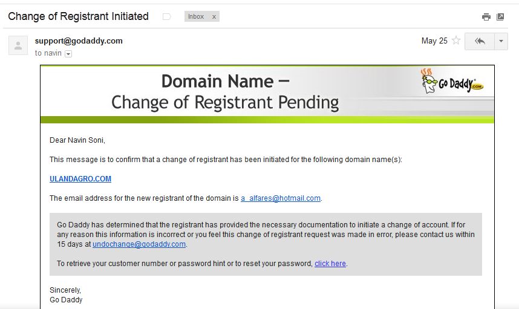Click the Inbox label tag
The image size is (519, 309).
(196, 17)
